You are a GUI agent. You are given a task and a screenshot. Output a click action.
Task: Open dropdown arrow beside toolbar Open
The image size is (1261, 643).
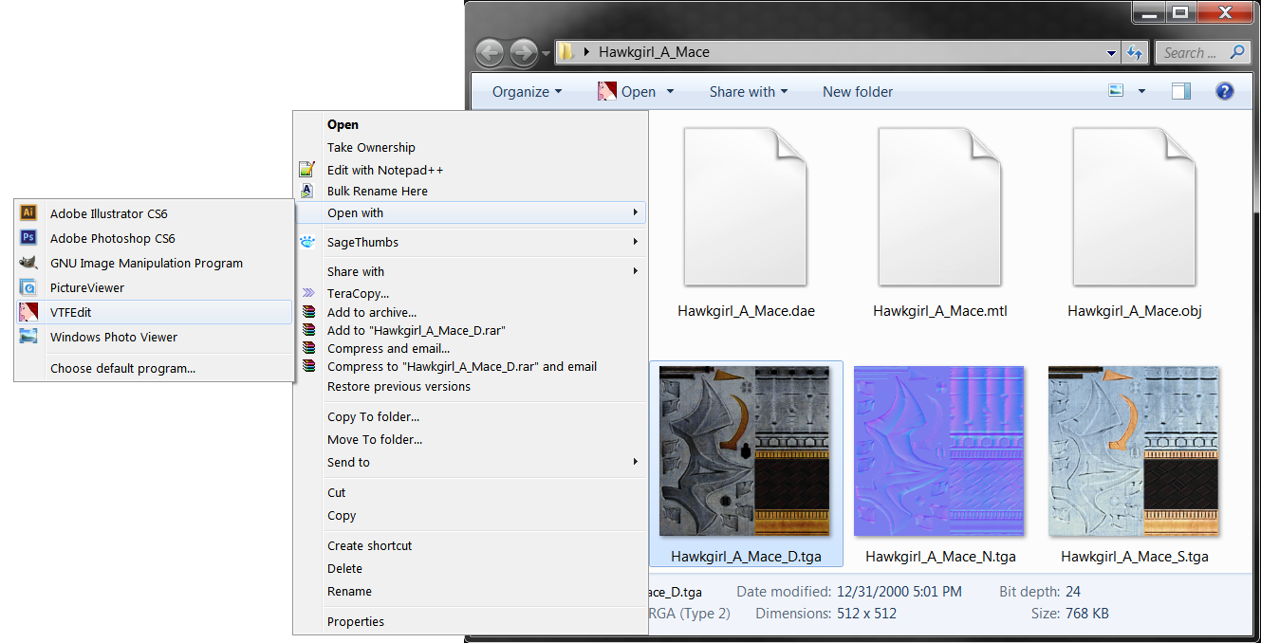670,91
